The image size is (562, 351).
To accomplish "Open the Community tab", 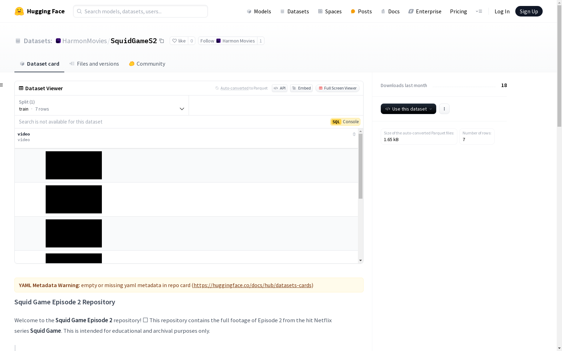I will pos(147,64).
